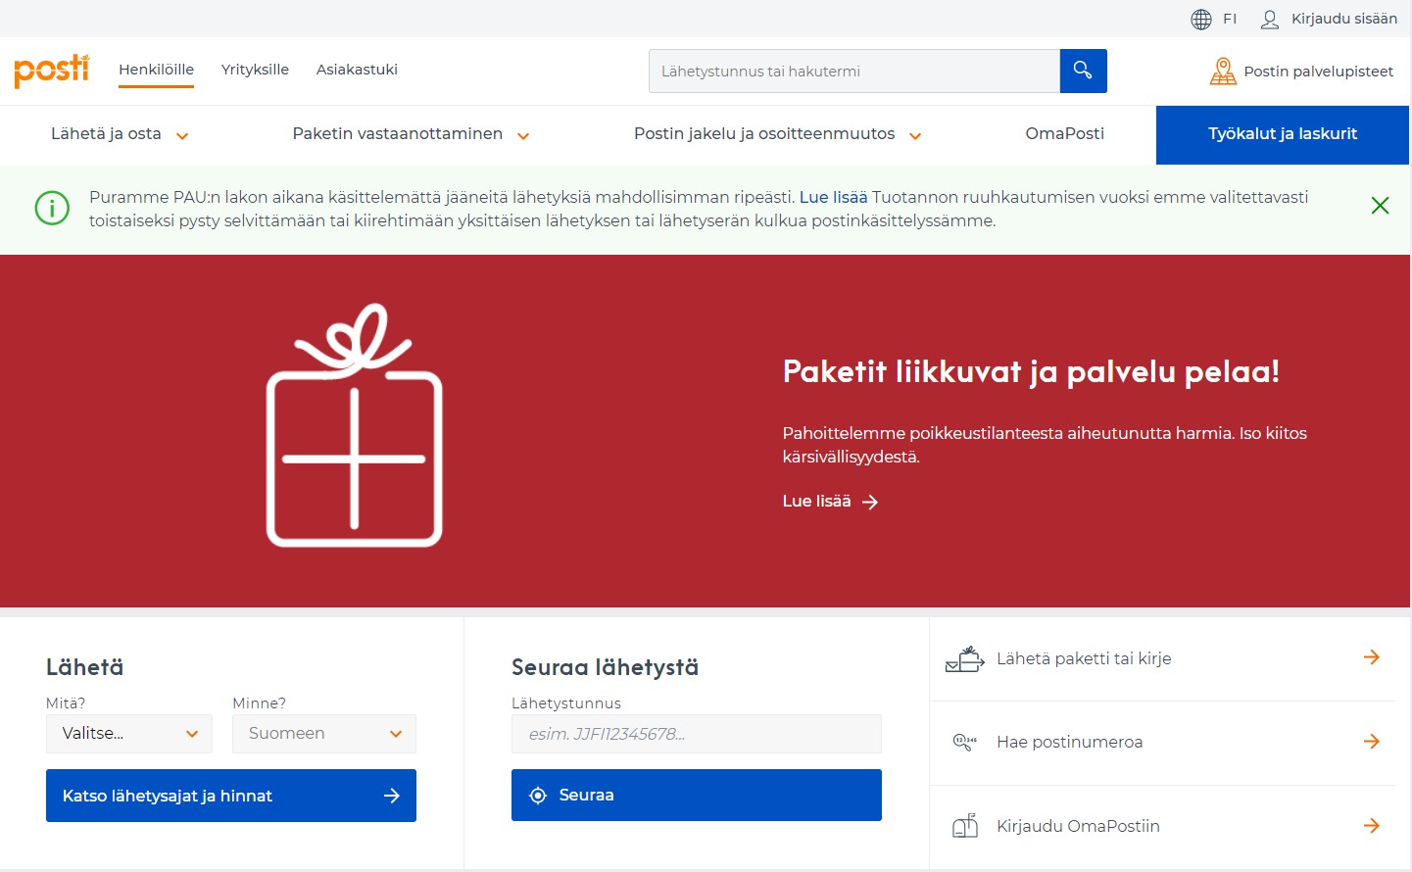This screenshot has width=1412, height=872.
Task: Open the Mitä? Valitse dropdown
Action: tap(129, 734)
